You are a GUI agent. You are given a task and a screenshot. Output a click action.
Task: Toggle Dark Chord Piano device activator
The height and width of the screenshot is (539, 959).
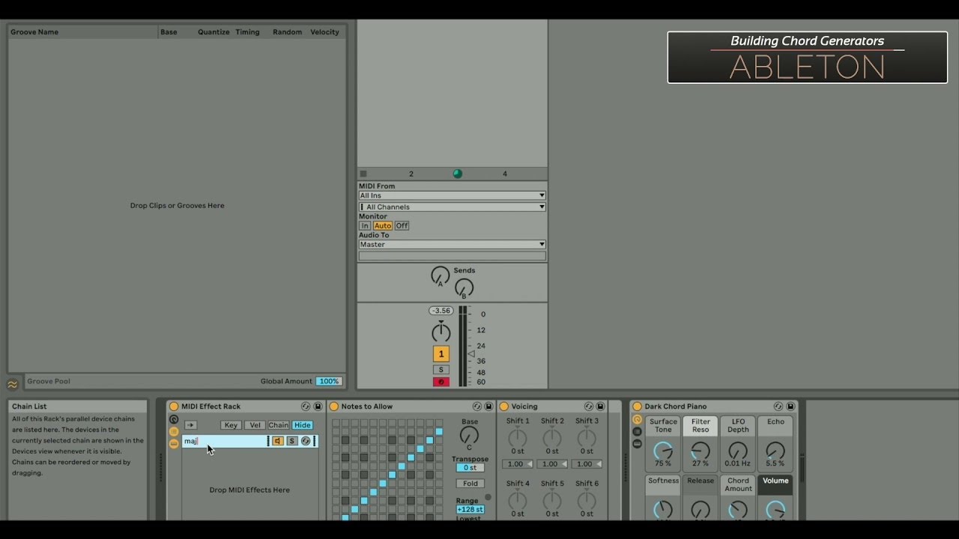click(638, 406)
